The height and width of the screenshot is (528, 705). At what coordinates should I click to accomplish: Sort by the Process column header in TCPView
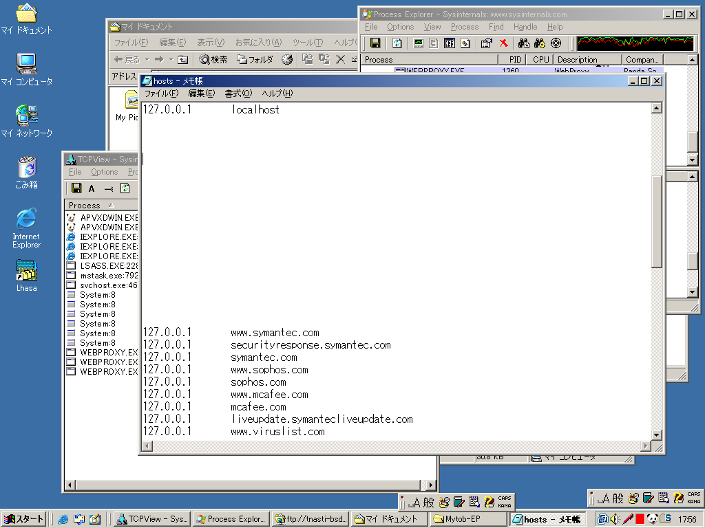point(85,206)
